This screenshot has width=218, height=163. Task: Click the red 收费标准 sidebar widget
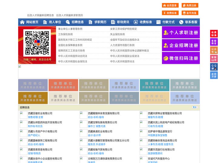[214, 34]
